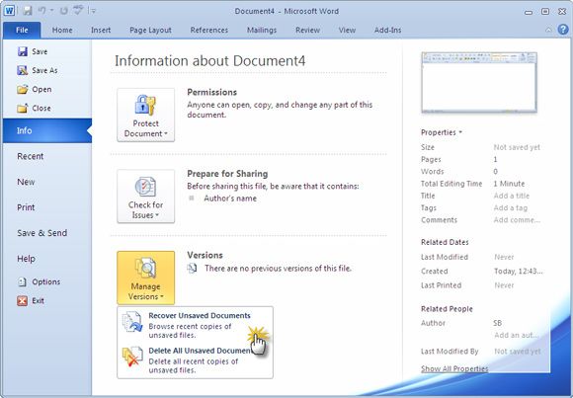The width and height of the screenshot is (573, 398).
Task: Select Info in the Backstage menu
Action: tap(47, 130)
